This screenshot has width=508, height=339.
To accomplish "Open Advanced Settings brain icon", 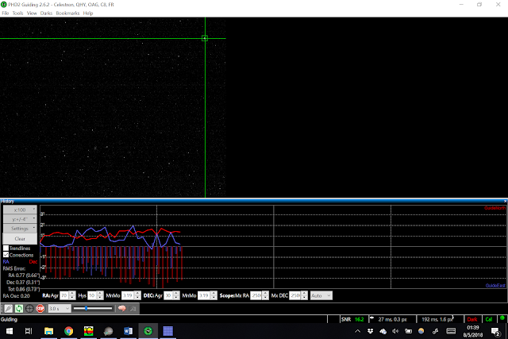I will pos(122,309).
